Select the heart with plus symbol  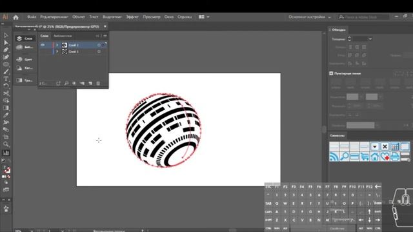click(x=385, y=157)
